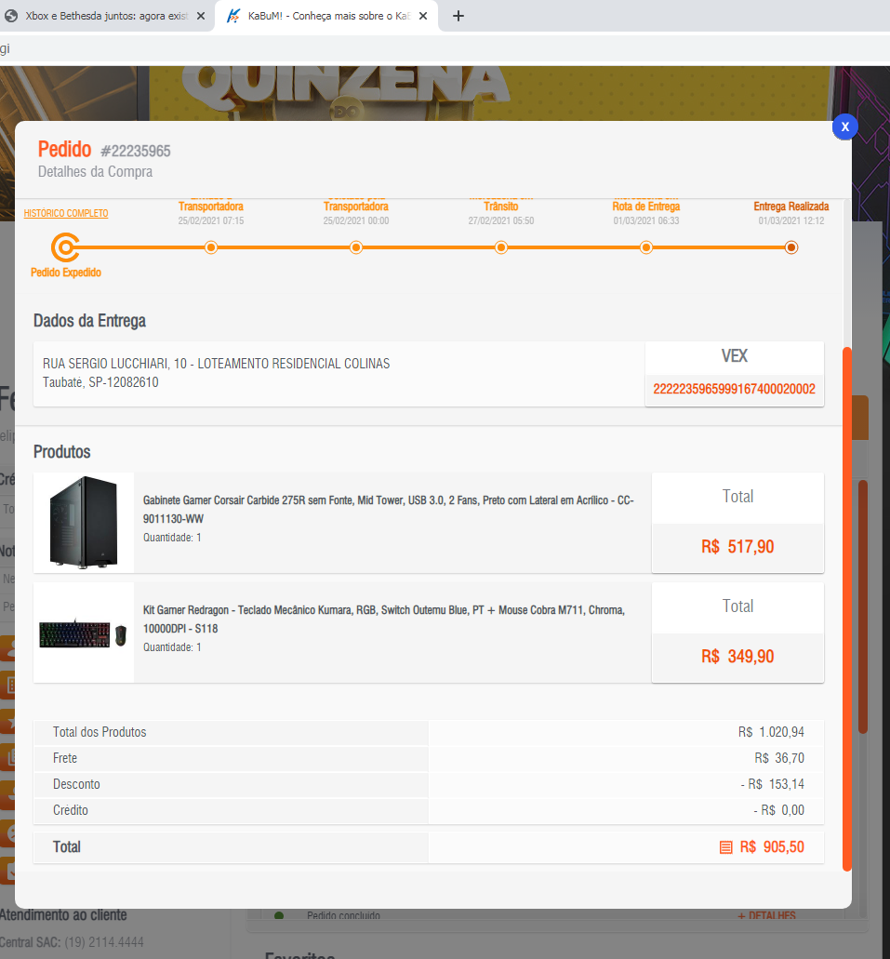The height and width of the screenshot is (959, 890).
Task: Select the 25/02/2021 00:00 timeline marker
Action: click(x=356, y=247)
